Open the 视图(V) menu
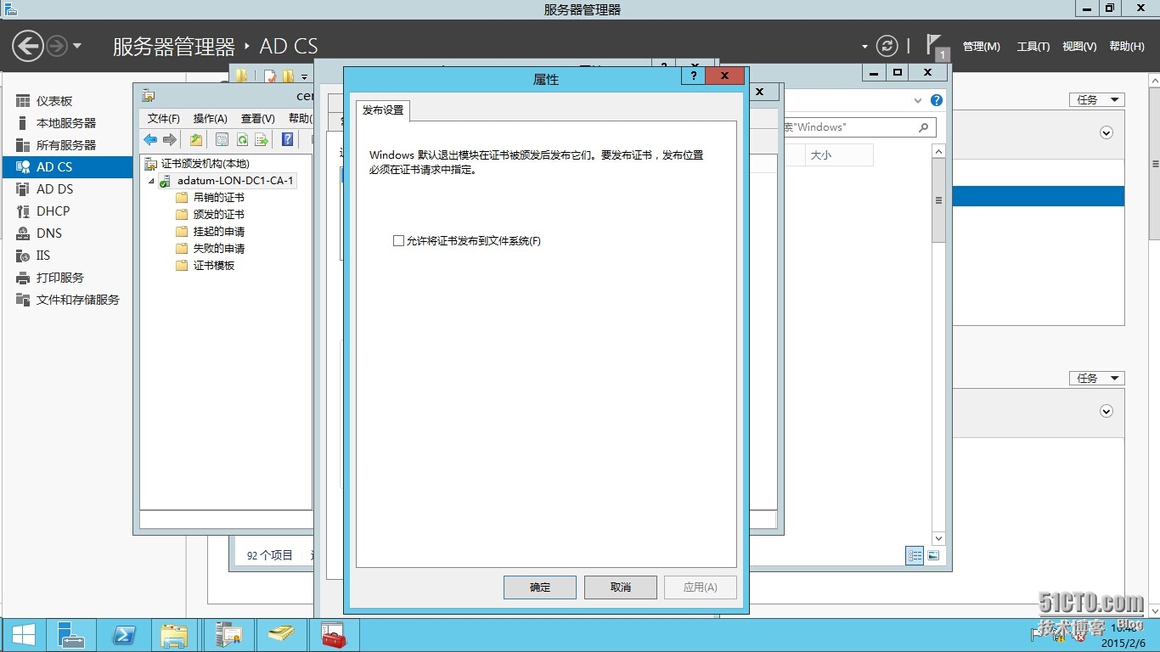 coord(1079,47)
